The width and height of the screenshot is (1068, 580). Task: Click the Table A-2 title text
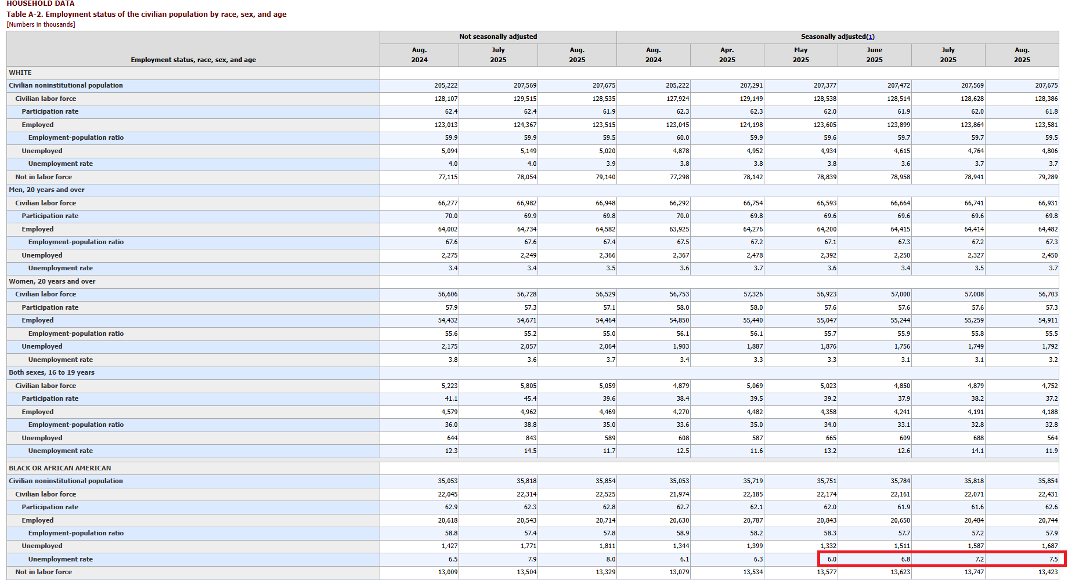tap(146, 14)
